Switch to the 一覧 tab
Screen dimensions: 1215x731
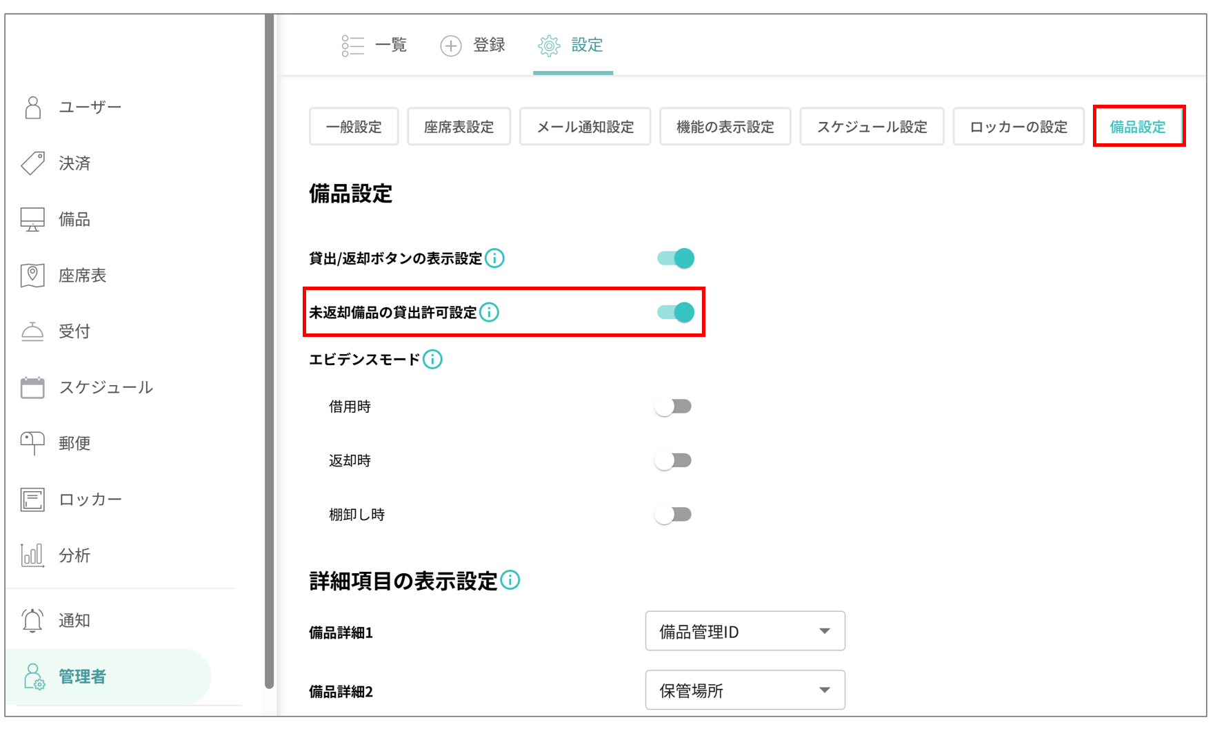[374, 45]
